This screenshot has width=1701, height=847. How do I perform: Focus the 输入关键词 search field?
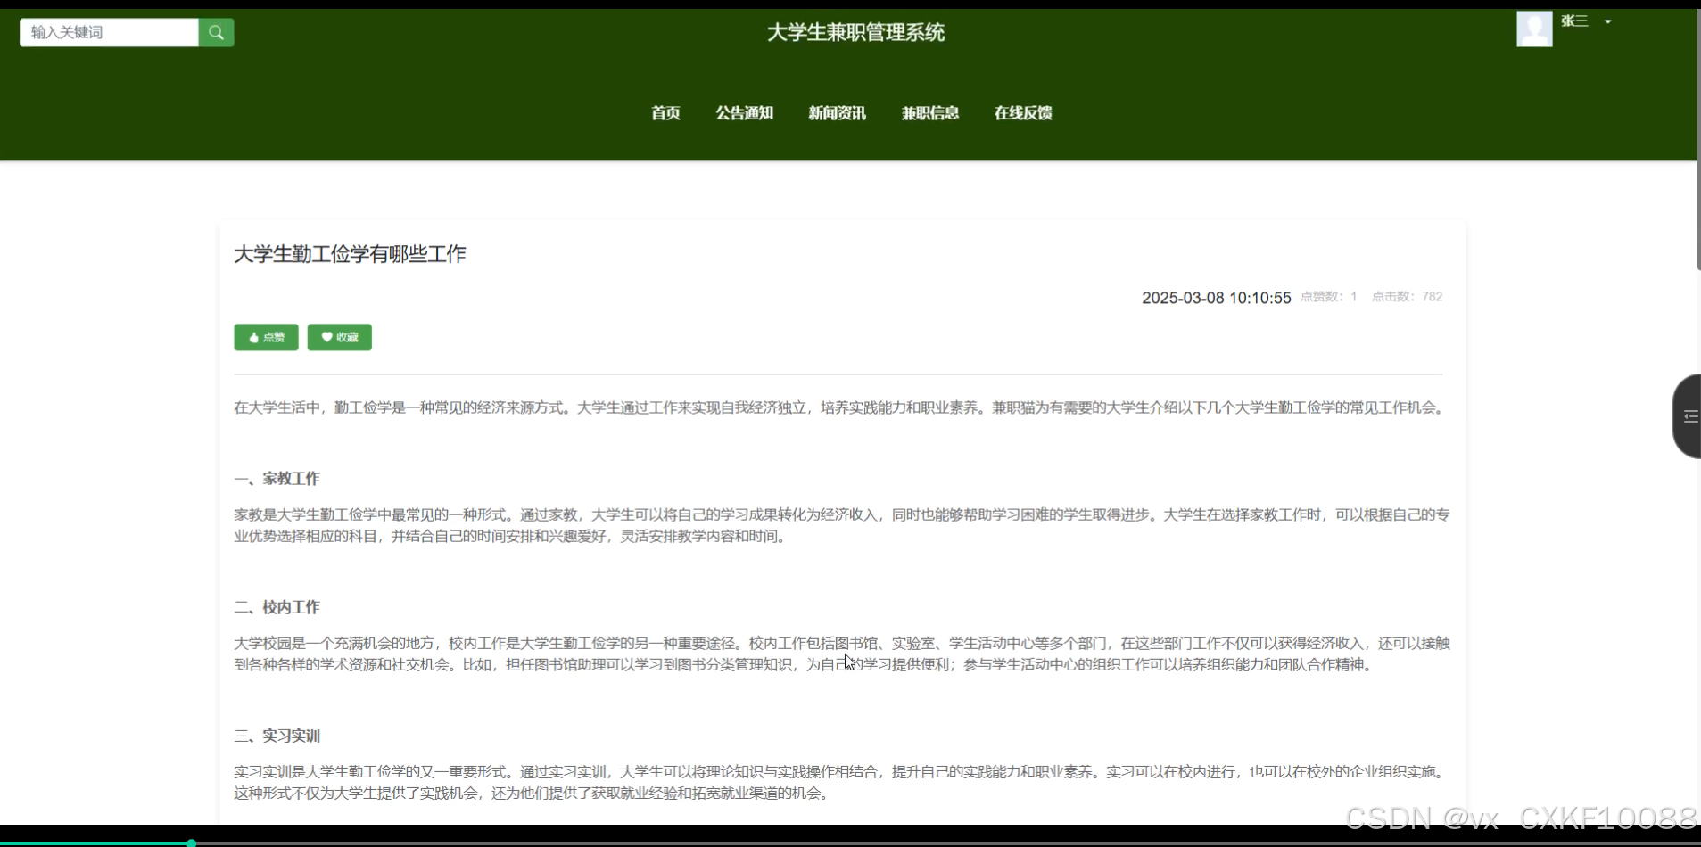[x=109, y=32]
